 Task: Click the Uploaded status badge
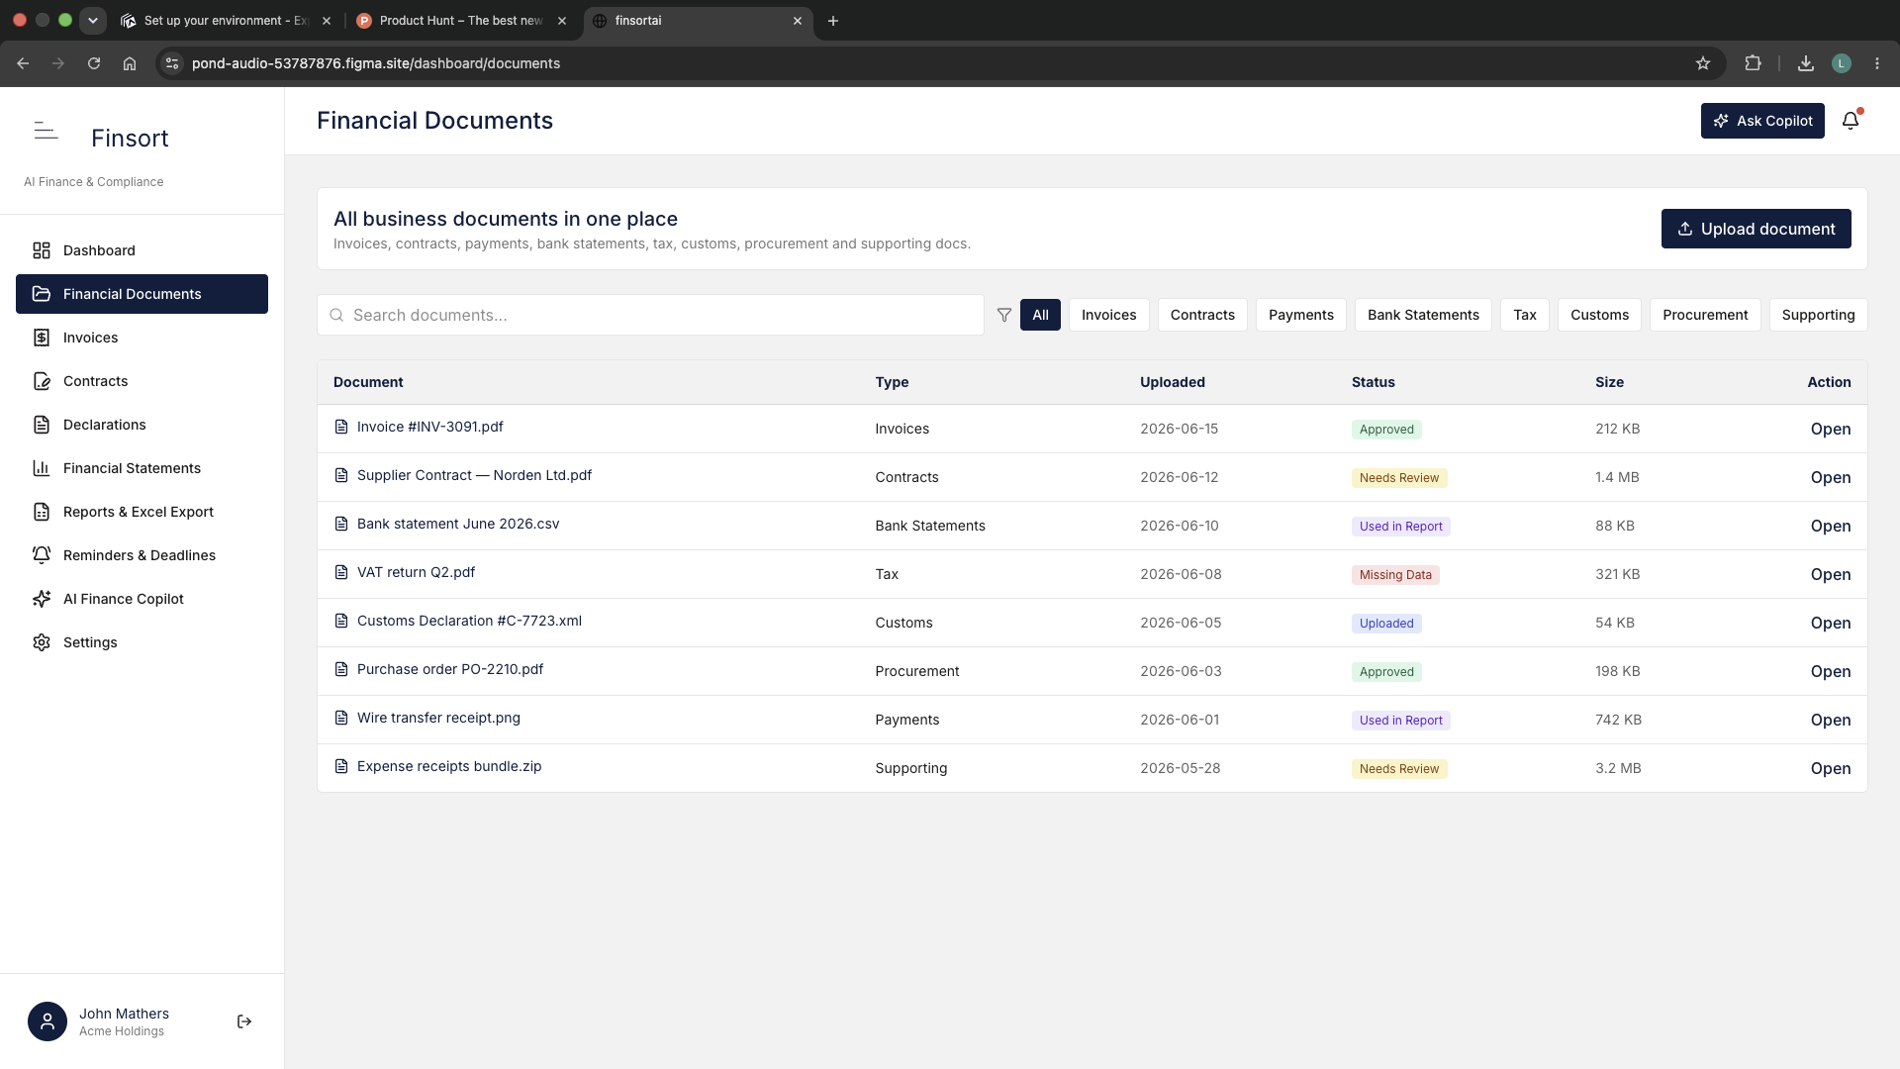[1386, 624]
